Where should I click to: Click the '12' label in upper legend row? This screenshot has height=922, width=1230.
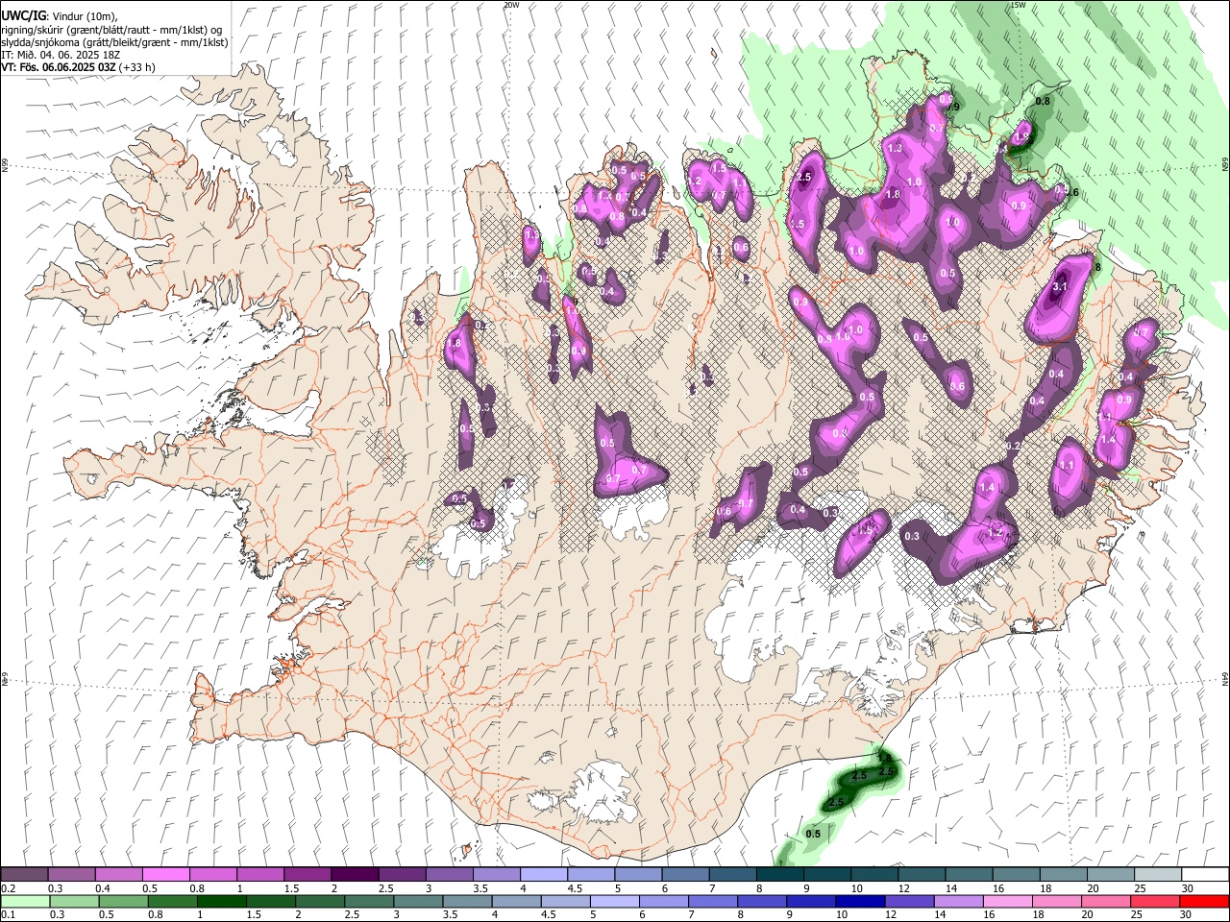tap(903, 888)
